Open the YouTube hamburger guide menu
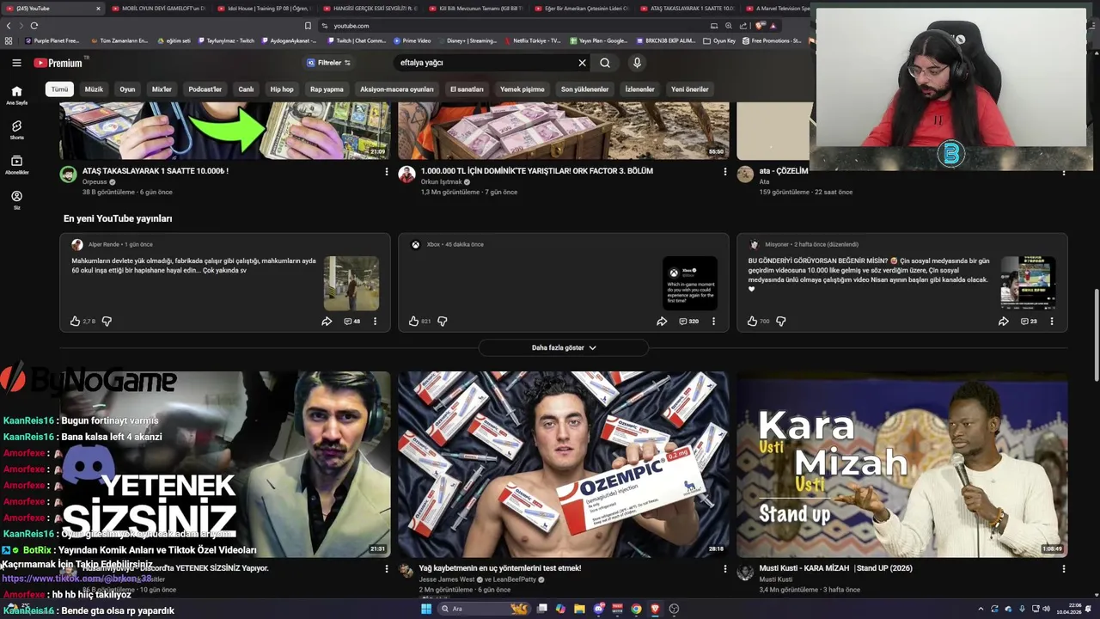Image resolution: width=1100 pixels, height=619 pixels. point(16,63)
